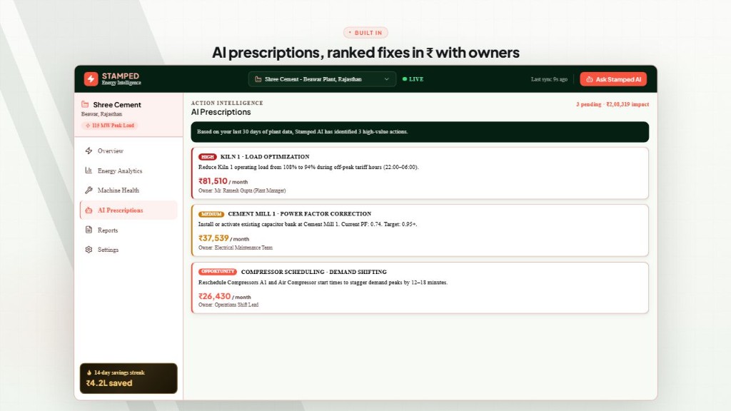
Task: Click the ₹37,539 / month value
Action: tap(223, 238)
